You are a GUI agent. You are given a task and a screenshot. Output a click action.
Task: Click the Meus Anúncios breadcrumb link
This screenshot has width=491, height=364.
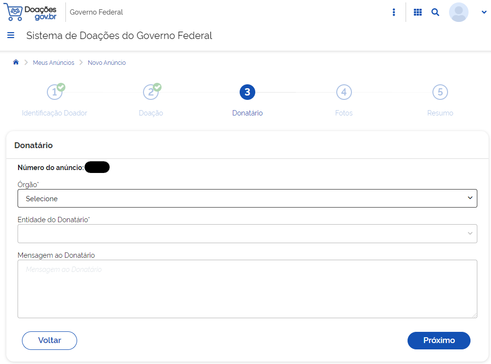pyautogui.click(x=54, y=63)
